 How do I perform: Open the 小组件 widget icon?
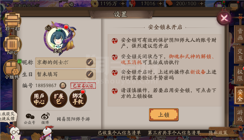click(12, 69)
